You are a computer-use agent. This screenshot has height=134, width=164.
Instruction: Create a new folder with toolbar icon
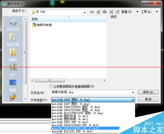tap(117, 12)
